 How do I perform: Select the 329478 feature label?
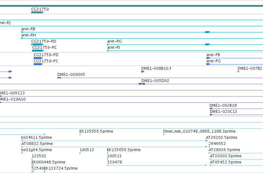115,162
